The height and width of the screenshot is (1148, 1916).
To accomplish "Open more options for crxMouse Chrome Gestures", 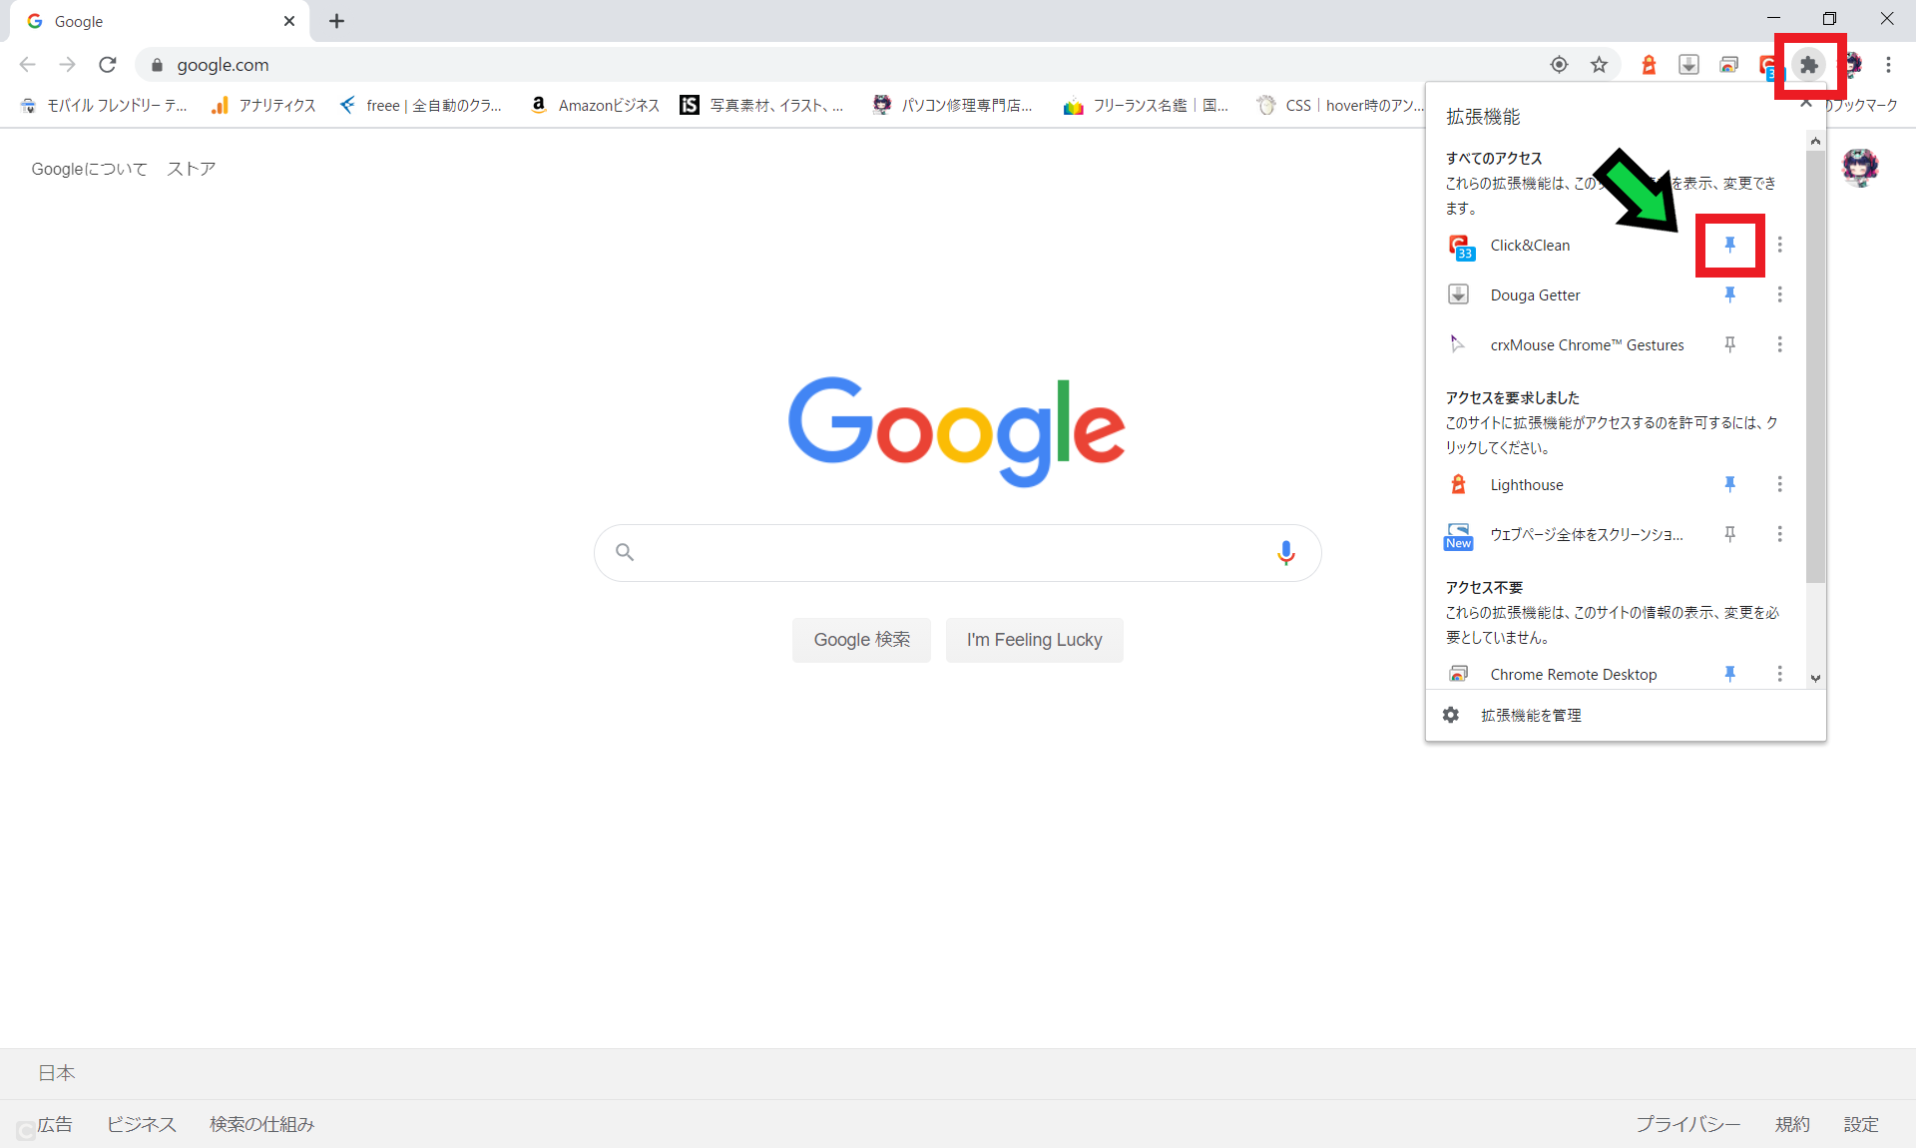I will (x=1779, y=344).
